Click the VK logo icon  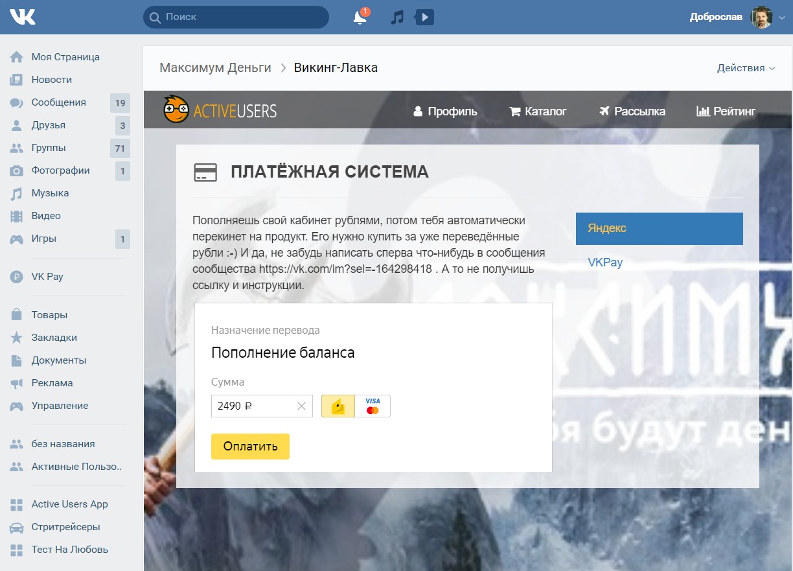23,17
